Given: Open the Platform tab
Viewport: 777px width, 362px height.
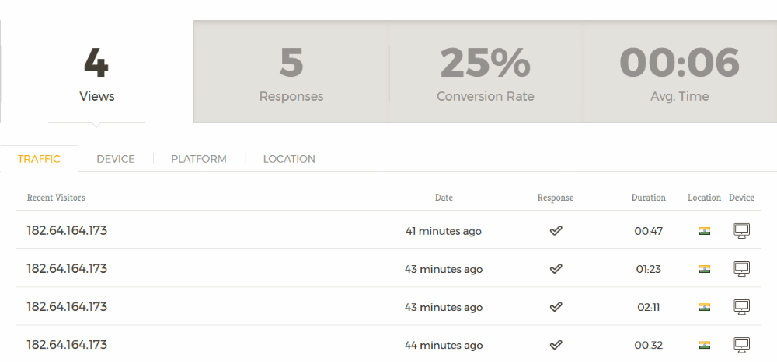Looking at the screenshot, I should pos(199,159).
